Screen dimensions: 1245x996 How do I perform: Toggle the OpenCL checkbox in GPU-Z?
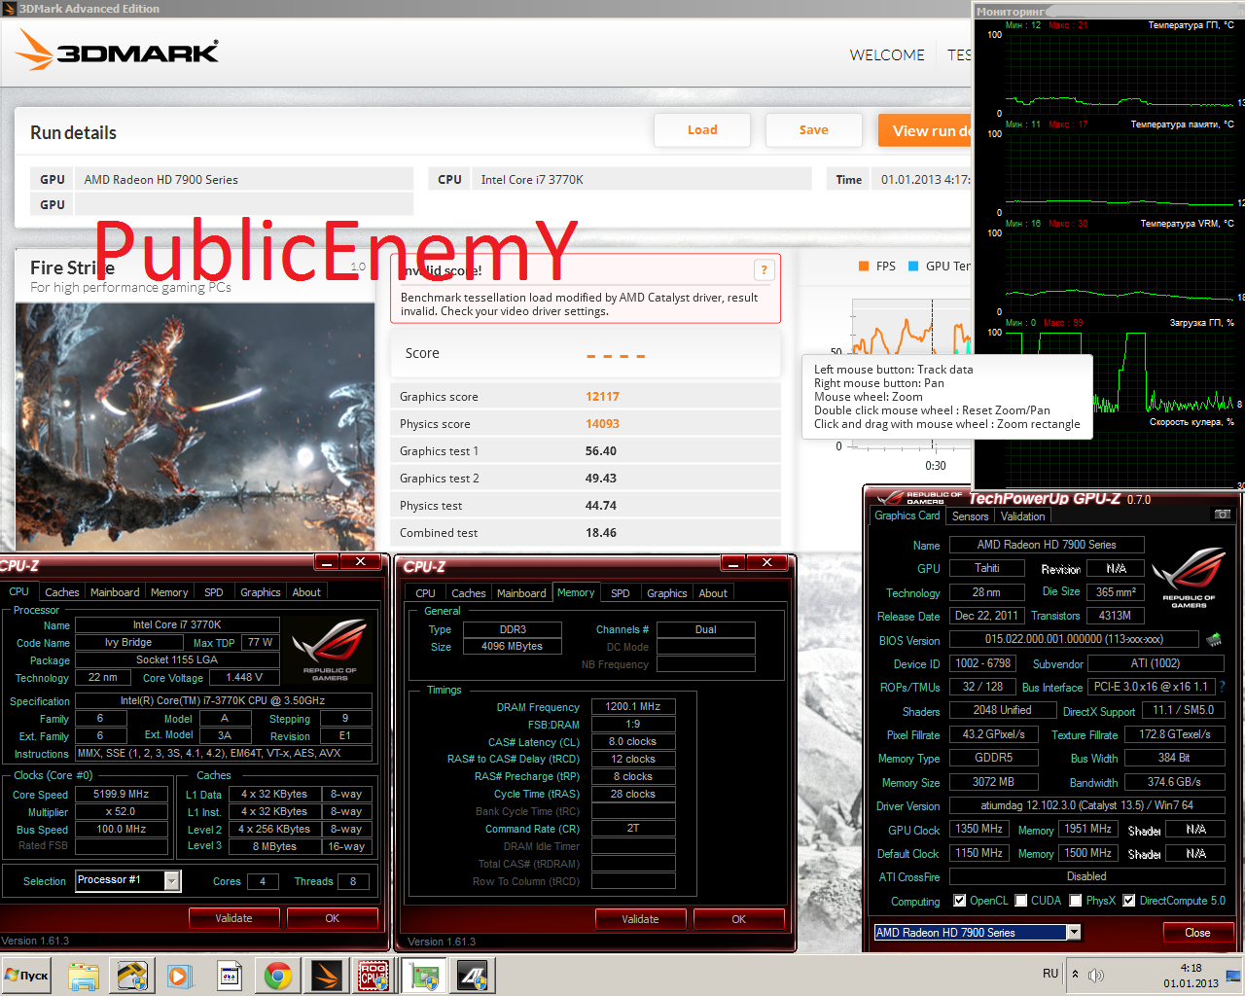(960, 901)
